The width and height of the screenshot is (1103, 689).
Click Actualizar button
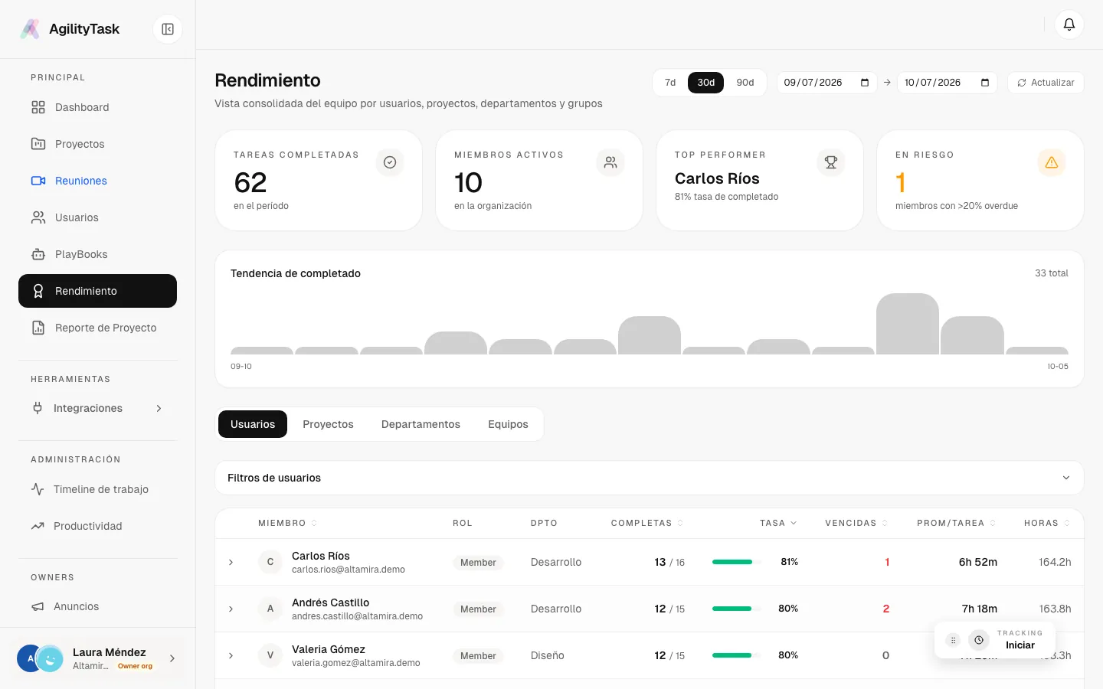click(1046, 83)
